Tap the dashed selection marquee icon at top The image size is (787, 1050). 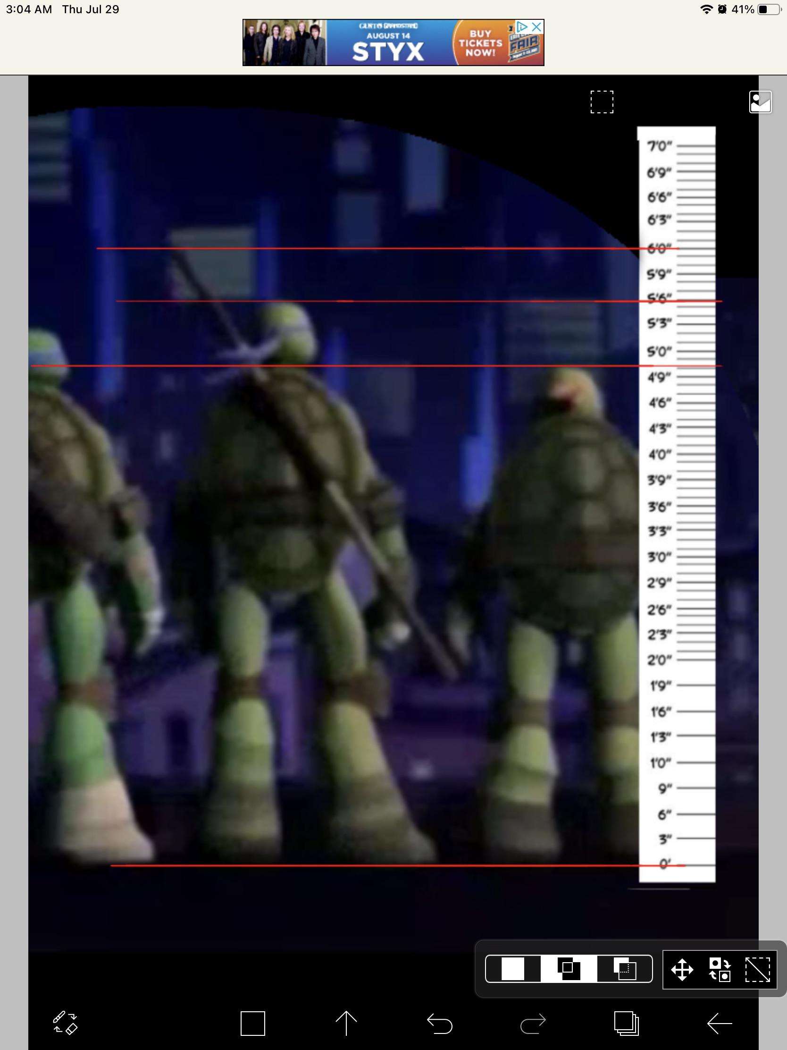pos(601,102)
